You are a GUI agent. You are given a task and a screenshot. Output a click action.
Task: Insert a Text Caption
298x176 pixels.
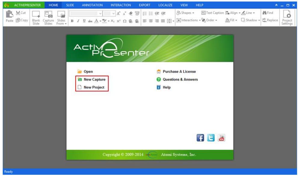pyautogui.click(x=213, y=13)
